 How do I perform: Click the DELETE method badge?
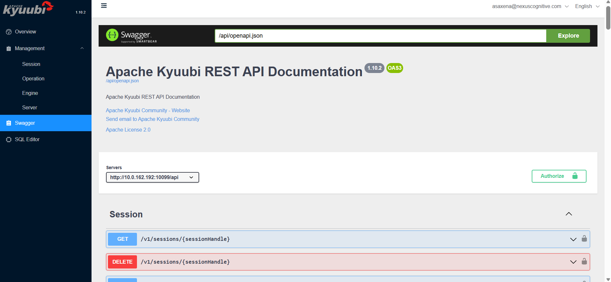pyautogui.click(x=122, y=262)
